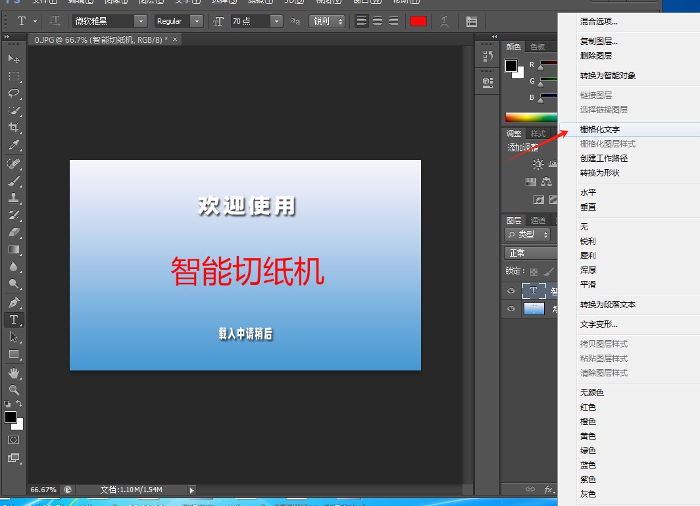This screenshot has width=700, height=506.
Task: Choose 栅格化文字 from the context menu
Action: (600, 130)
